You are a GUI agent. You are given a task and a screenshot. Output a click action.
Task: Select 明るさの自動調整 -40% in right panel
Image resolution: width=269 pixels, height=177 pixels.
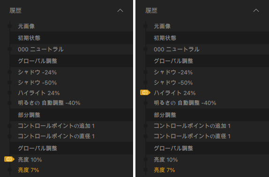coord(185,103)
